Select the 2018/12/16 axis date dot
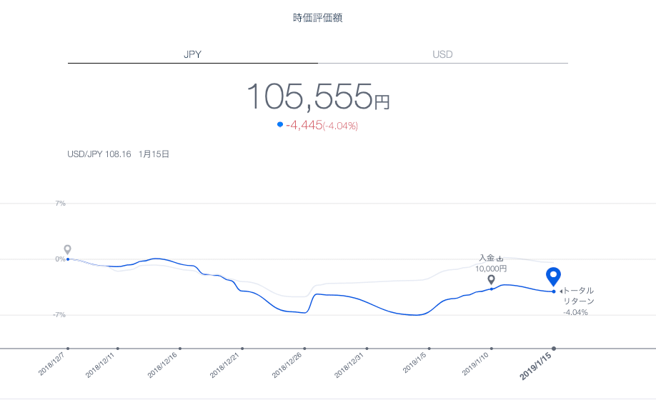The height and width of the screenshot is (400, 656). [x=180, y=349]
